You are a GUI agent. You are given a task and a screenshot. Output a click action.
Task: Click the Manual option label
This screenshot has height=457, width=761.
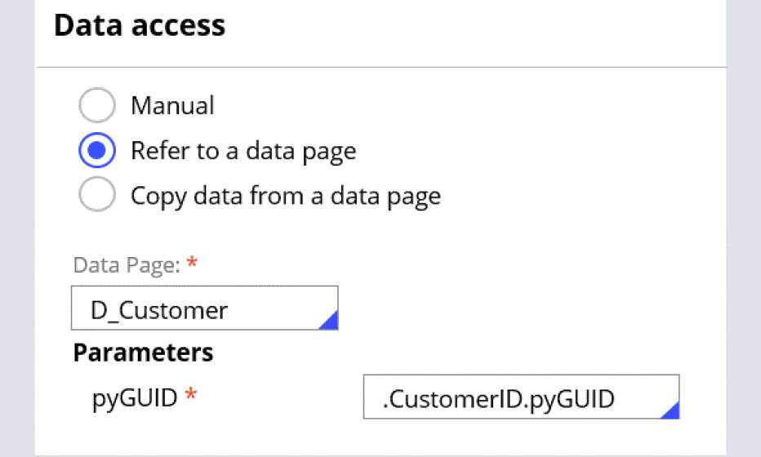pyautogui.click(x=172, y=106)
